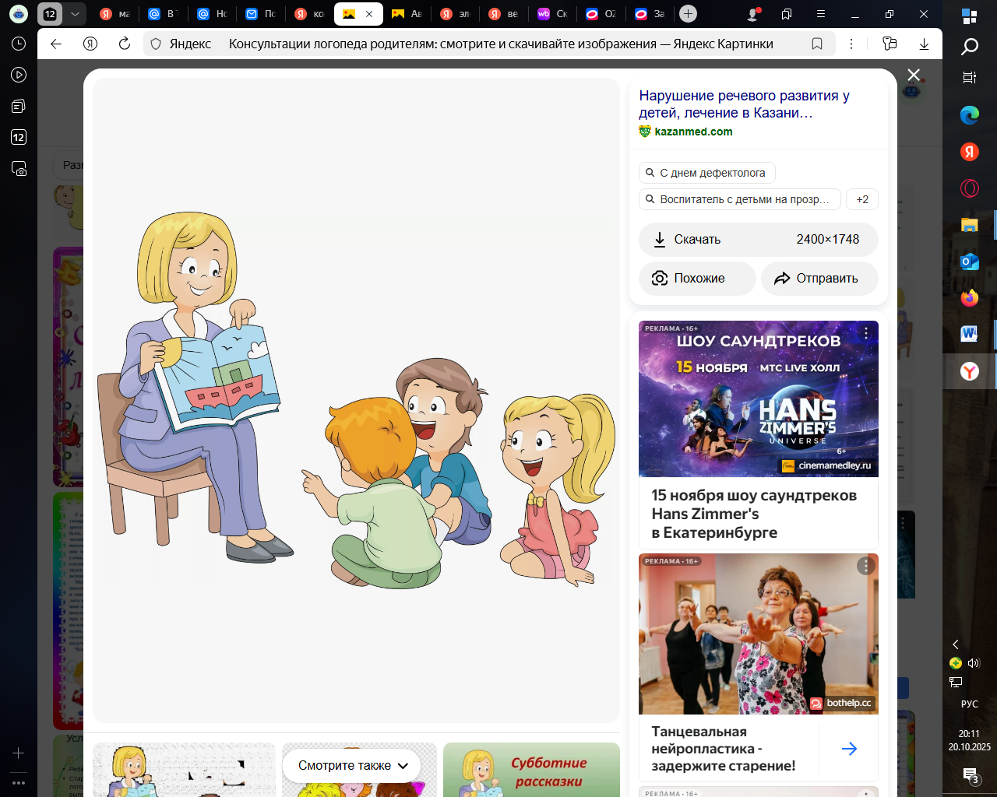Expand the tab group dropdown arrow
The width and height of the screenshot is (997, 797).
75,14
